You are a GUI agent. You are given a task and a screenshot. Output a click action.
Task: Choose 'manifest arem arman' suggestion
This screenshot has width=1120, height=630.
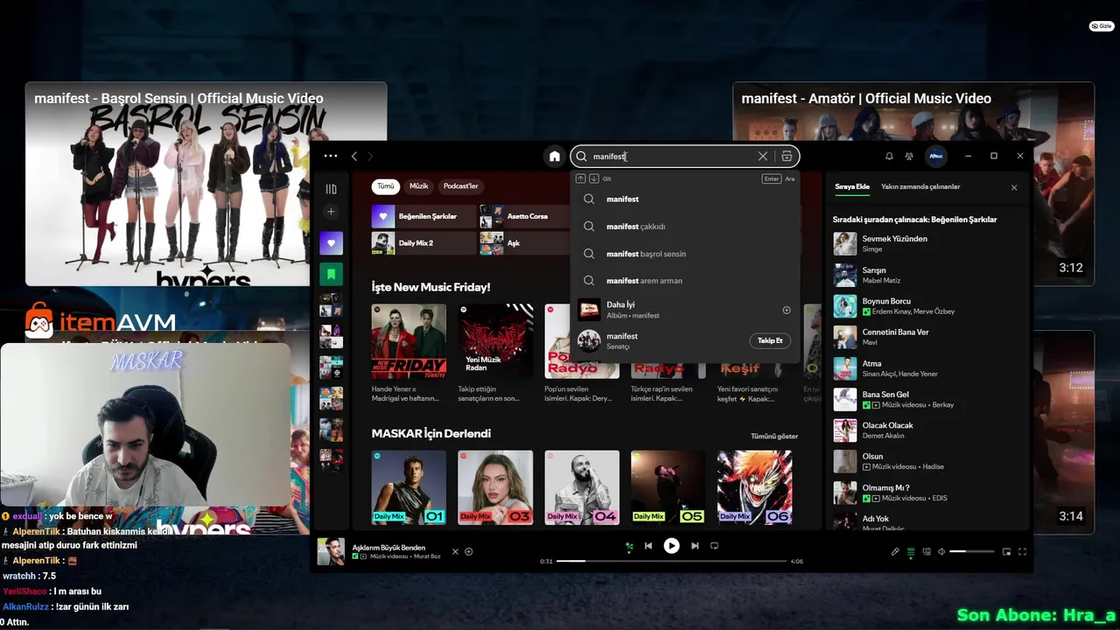pos(684,281)
